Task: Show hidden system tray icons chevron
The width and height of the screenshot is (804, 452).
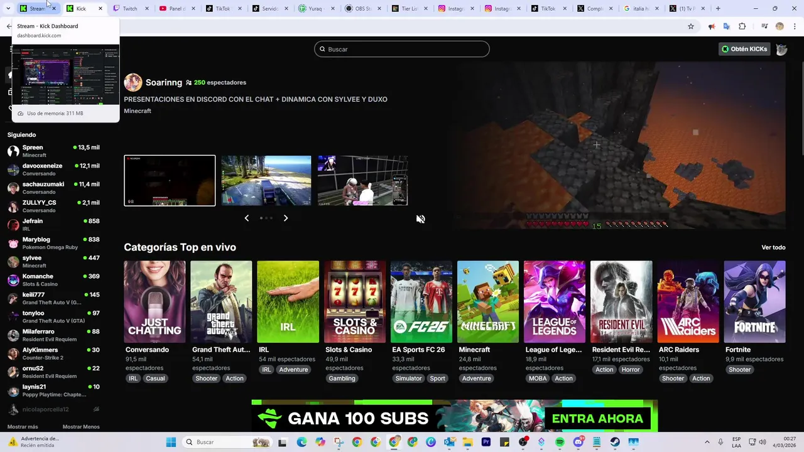Action: click(x=707, y=442)
